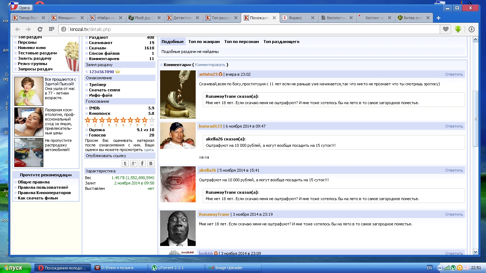The image size is (486, 273).
Task: Click the forward navigation arrow
Action: click(x=28, y=30)
